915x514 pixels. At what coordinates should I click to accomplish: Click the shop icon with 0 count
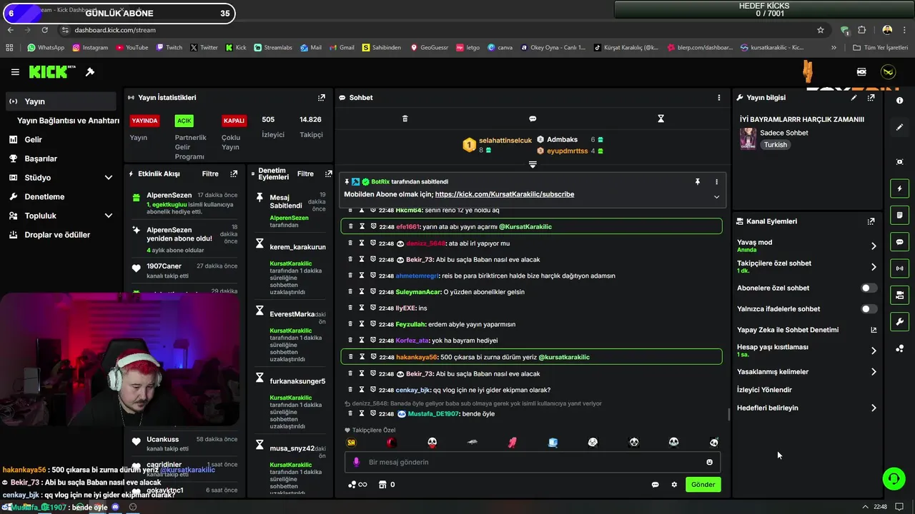(387, 485)
